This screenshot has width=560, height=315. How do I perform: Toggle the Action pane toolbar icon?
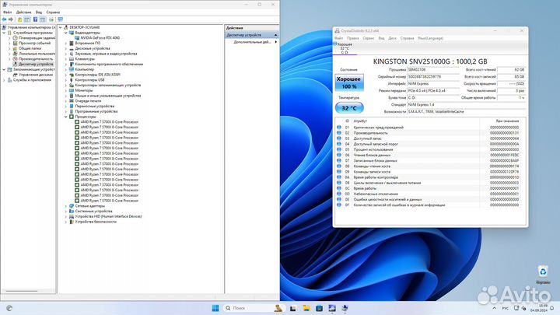point(43,19)
